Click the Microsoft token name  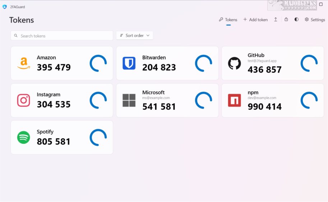(153, 92)
